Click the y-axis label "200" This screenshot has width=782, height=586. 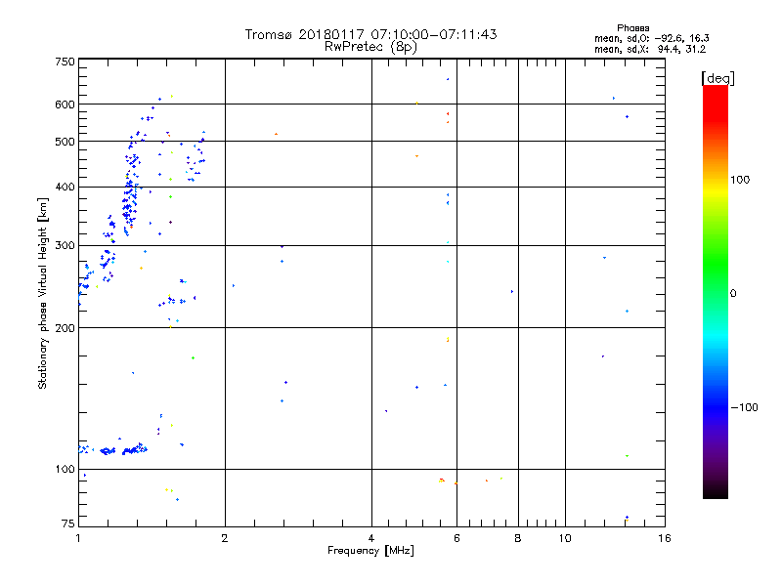pos(65,328)
